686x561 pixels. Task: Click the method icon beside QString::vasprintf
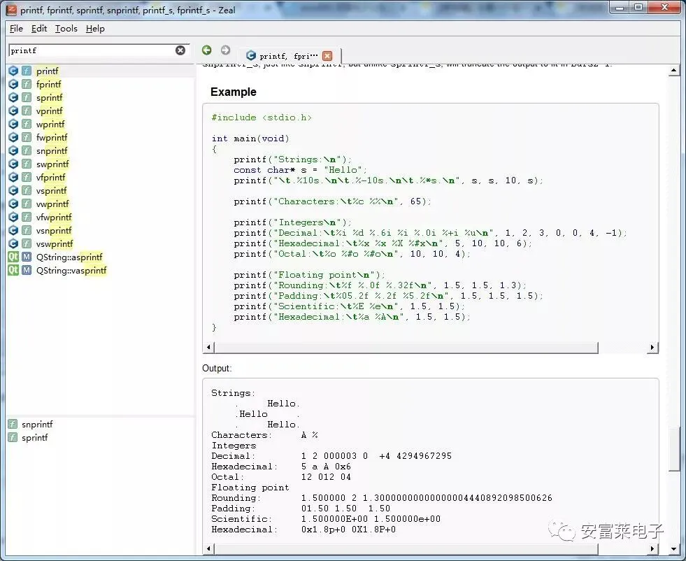(27, 270)
